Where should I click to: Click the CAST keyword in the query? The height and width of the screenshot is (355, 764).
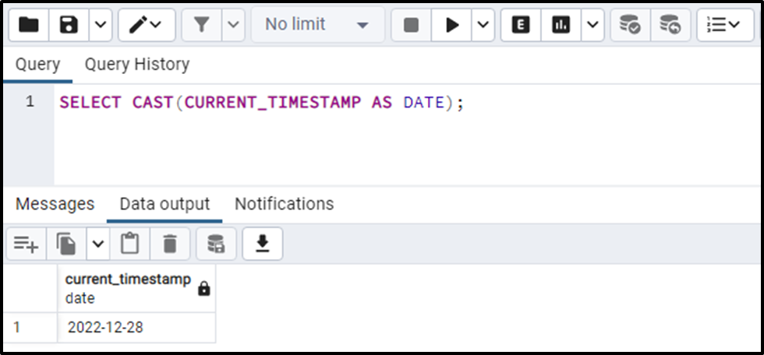(x=153, y=103)
